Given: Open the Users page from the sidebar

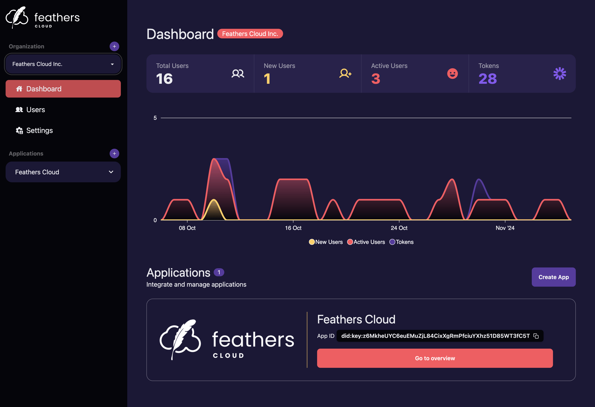Looking at the screenshot, I should 35,109.
